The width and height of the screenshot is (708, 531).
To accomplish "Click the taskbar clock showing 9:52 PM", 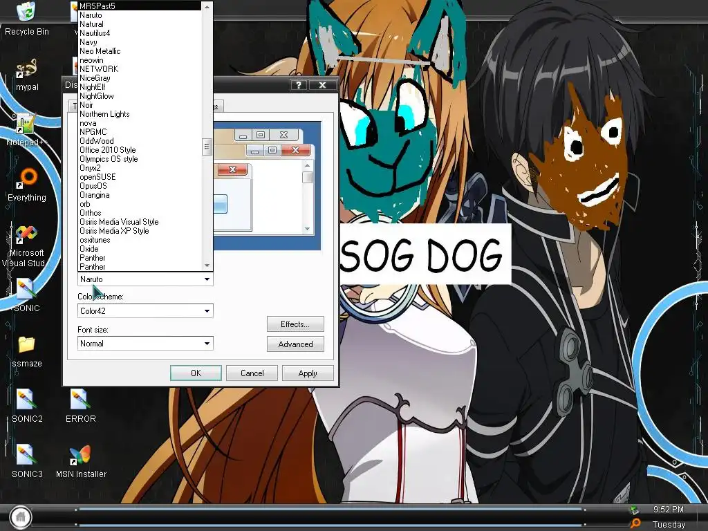I will coord(669,510).
